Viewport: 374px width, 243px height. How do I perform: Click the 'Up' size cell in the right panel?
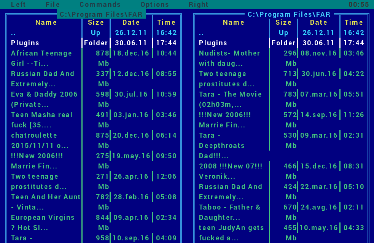click(283, 33)
